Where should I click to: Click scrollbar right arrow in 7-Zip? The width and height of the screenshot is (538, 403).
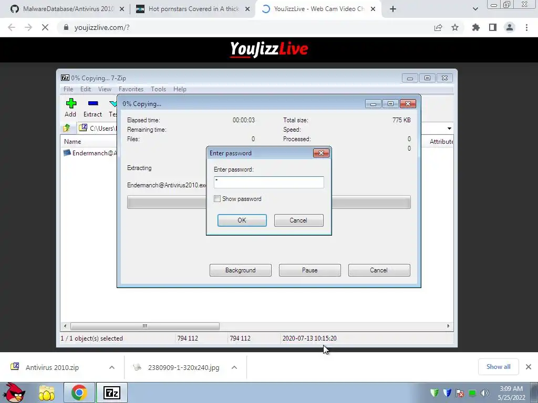(448, 326)
